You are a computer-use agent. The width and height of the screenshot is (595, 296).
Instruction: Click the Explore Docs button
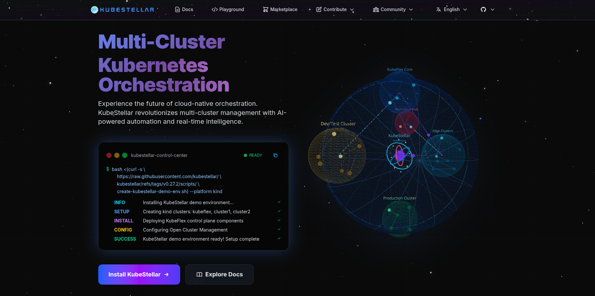tap(219, 275)
